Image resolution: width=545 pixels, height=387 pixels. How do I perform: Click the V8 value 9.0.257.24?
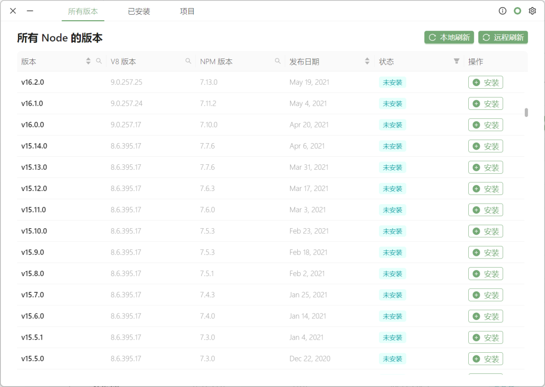[127, 103]
